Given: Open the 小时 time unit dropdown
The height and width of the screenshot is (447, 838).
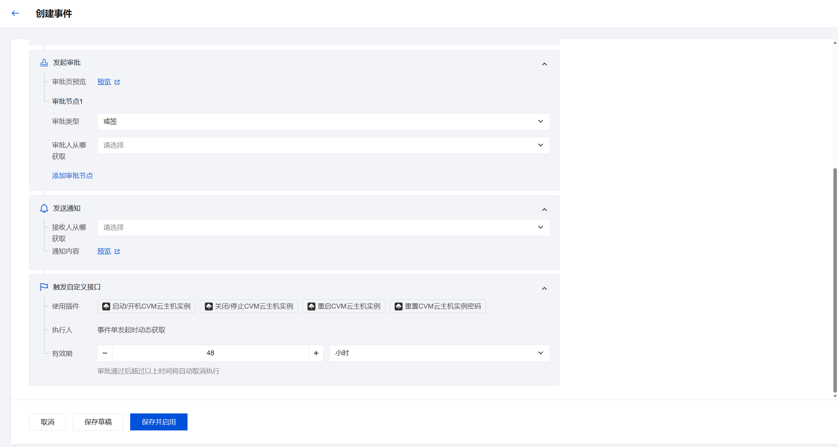Looking at the screenshot, I should coord(439,353).
